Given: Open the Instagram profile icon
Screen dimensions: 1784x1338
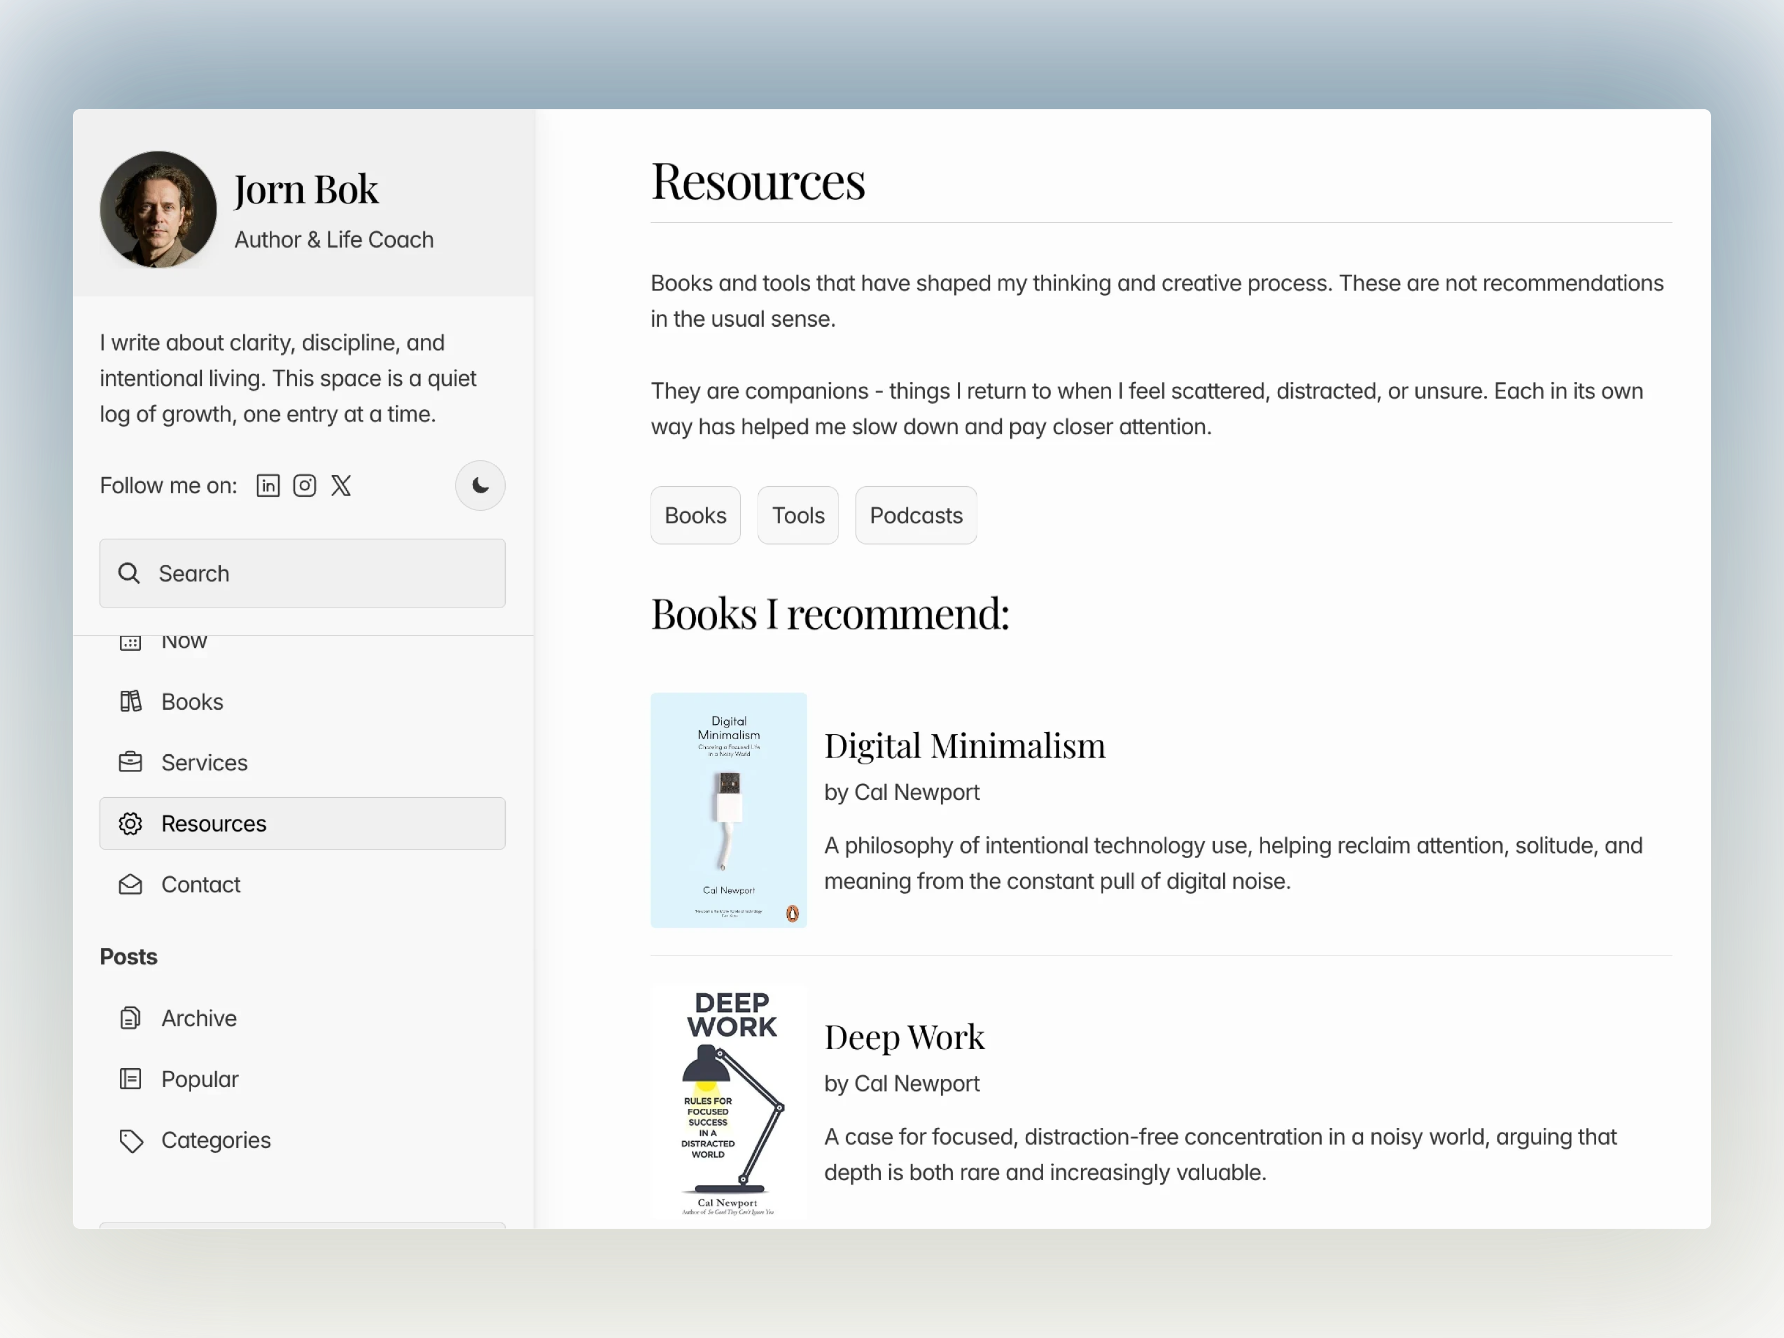Looking at the screenshot, I should coord(304,486).
